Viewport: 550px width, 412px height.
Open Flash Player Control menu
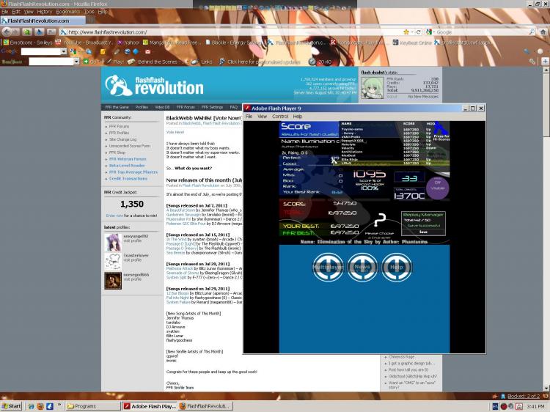click(280, 117)
